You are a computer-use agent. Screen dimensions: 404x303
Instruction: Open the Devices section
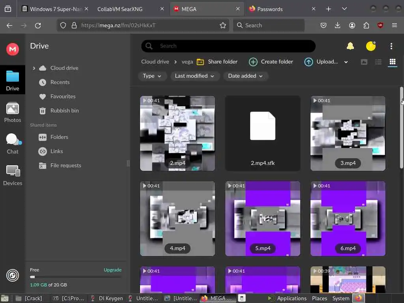coord(12,176)
